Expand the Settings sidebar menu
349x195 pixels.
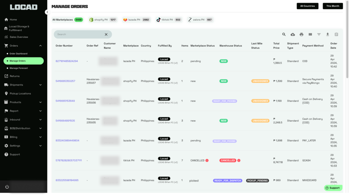pos(40,146)
